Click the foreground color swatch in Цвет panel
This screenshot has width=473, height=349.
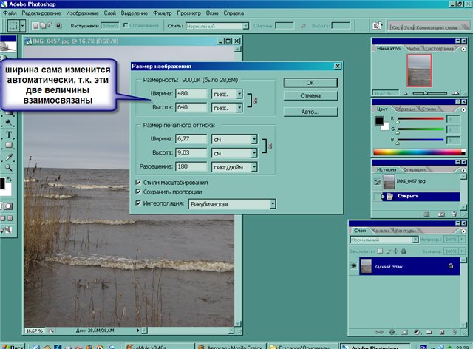[379, 121]
